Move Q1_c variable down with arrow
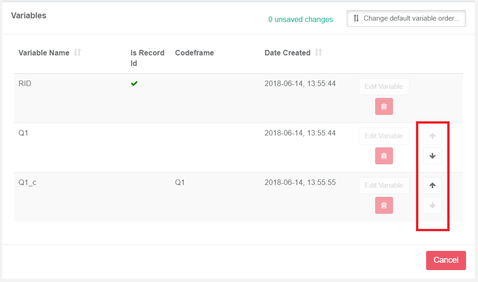 tap(432, 206)
